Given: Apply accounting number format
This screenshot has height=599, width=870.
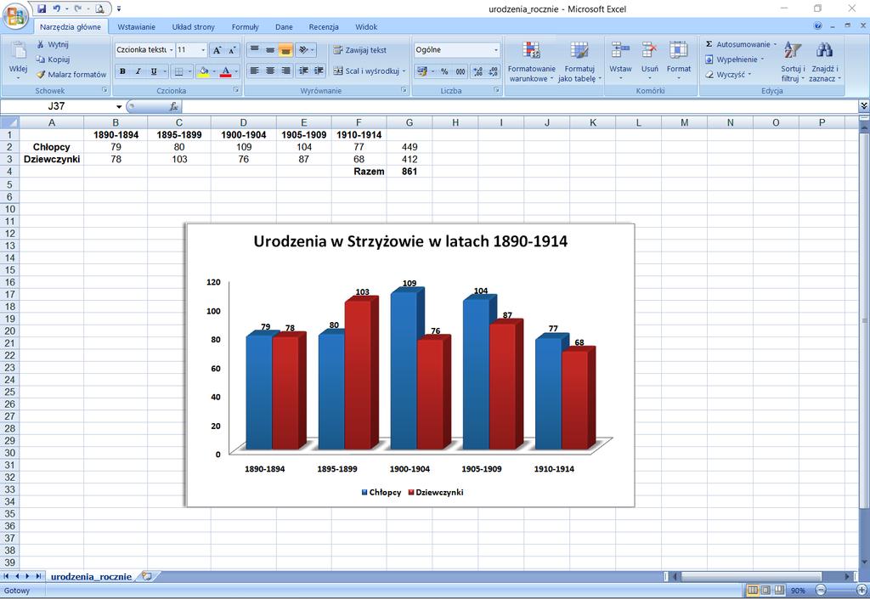Looking at the screenshot, I should (x=422, y=71).
